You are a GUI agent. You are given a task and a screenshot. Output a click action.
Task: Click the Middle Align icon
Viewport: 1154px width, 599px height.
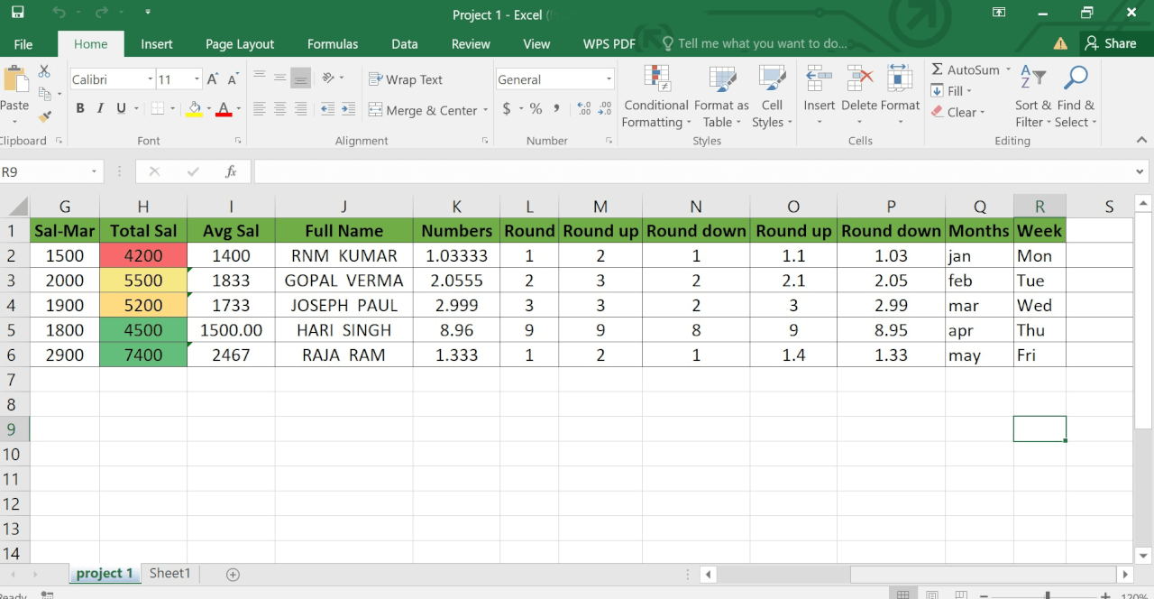[280, 78]
